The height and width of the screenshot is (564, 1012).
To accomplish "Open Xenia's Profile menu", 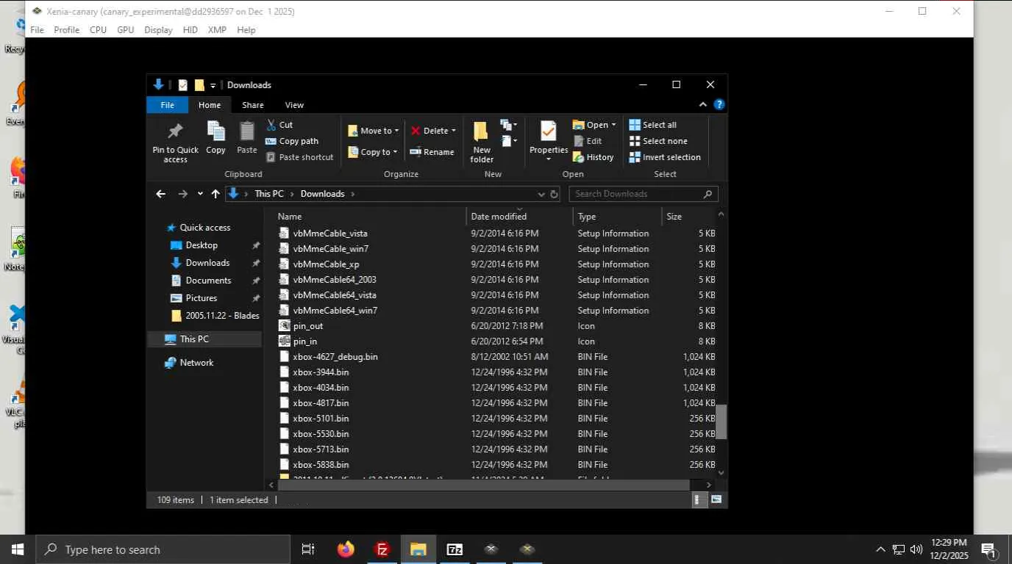I will point(66,30).
